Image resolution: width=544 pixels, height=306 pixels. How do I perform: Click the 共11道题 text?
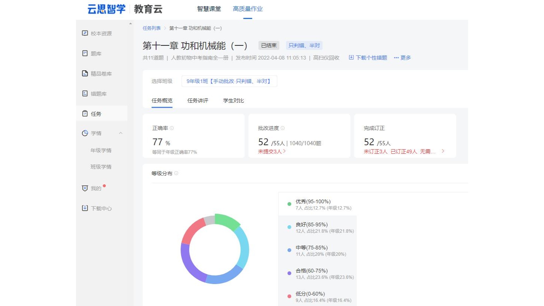(153, 58)
